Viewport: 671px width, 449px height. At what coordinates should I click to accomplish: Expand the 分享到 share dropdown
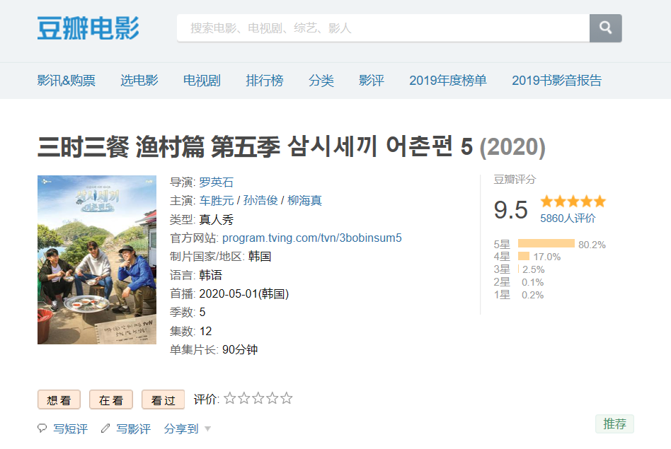click(x=188, y=428)
